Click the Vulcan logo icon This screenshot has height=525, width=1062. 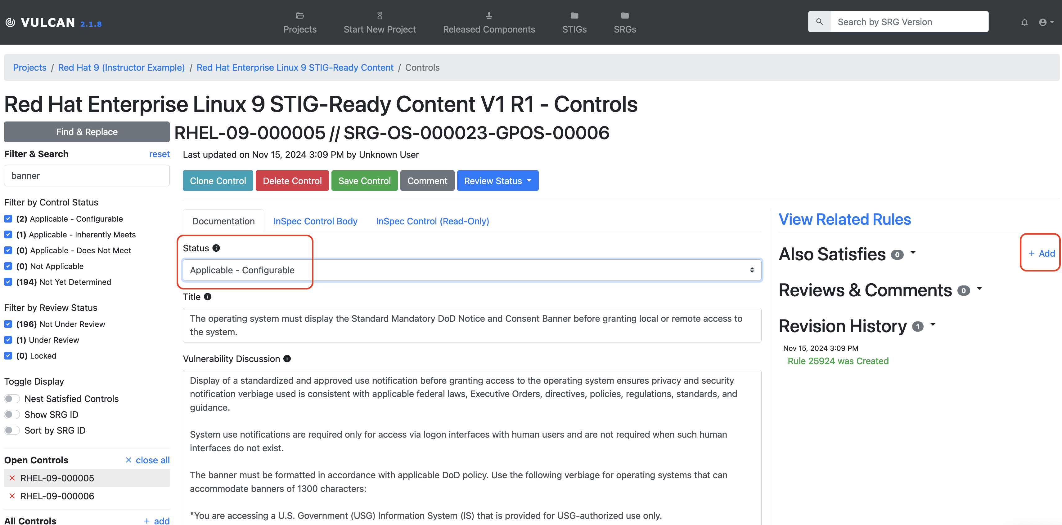coord(10,22)
